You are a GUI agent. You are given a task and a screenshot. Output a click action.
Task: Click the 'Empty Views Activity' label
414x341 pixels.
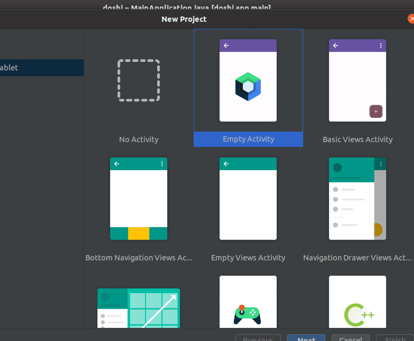(248, 258)
